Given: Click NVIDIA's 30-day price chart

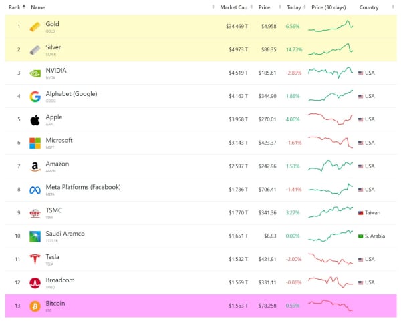Looking at the screenshot, I should point(330,73).
